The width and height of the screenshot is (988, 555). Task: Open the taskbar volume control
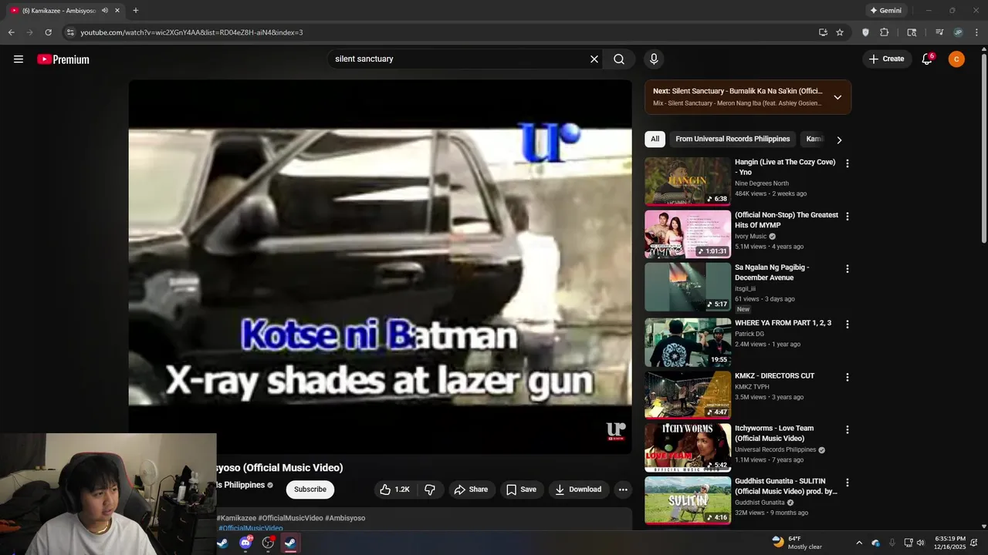tap(920, 543)
